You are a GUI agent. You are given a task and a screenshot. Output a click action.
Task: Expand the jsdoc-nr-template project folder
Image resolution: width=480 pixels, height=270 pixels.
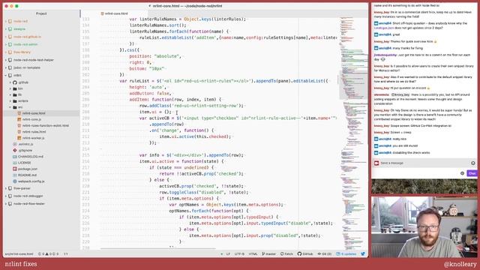point(6,67)
